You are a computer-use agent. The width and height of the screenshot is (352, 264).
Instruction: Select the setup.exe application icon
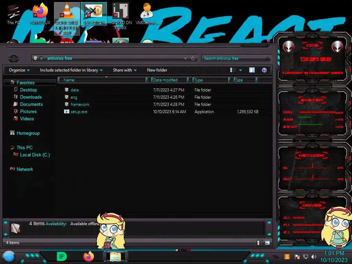67,111
